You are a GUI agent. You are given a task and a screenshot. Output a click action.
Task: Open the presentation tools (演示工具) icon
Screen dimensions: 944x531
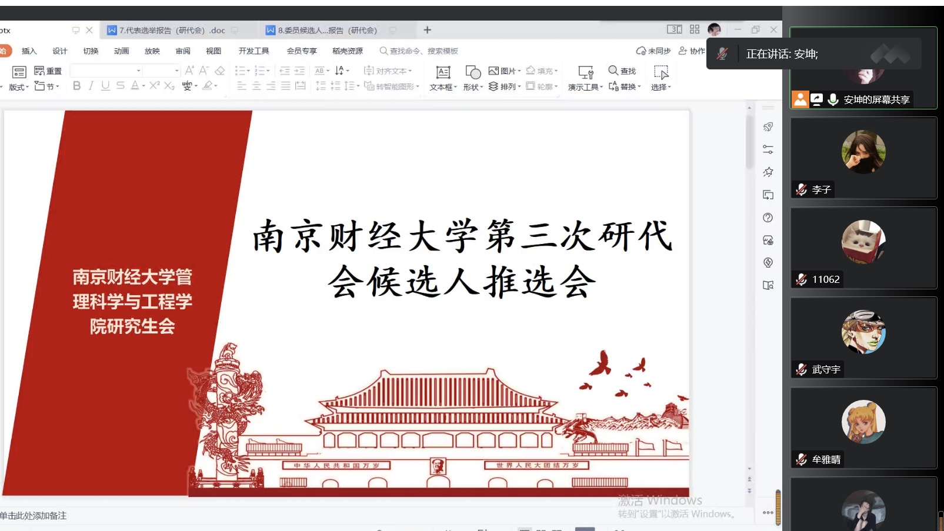[x=585, y=72]
